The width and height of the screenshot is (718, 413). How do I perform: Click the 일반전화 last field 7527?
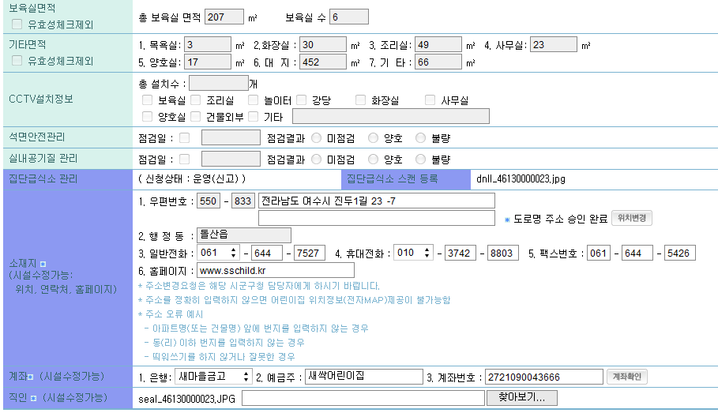(x=309, y=253)
